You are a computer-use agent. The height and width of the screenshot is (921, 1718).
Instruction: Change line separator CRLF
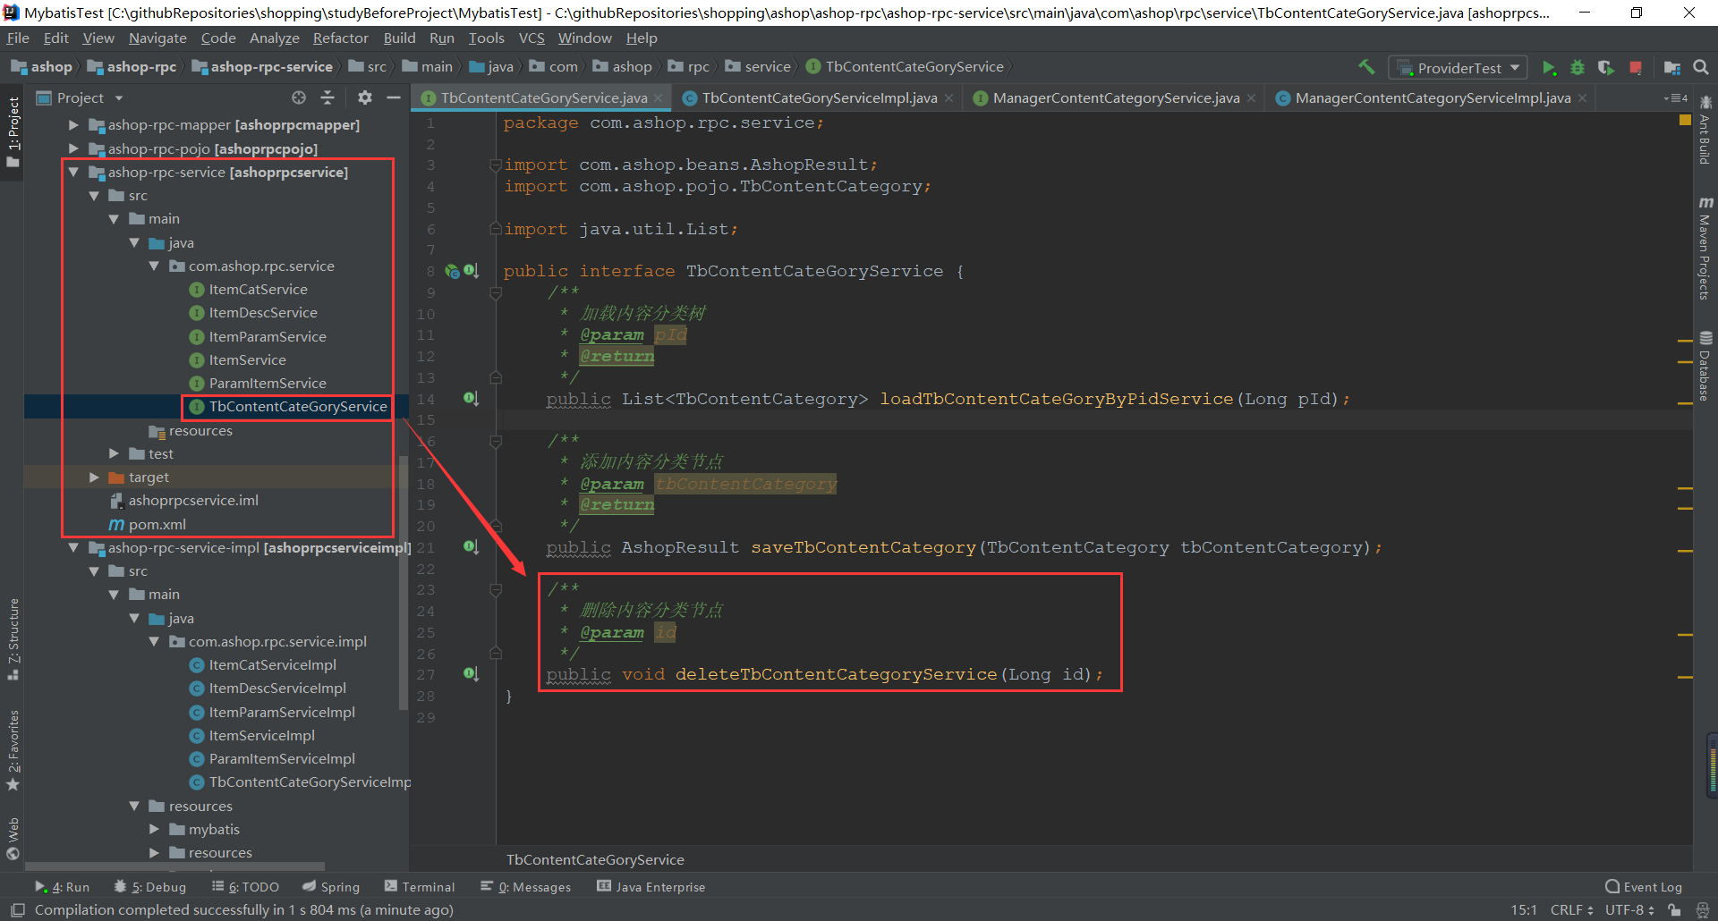[1571, 910]
